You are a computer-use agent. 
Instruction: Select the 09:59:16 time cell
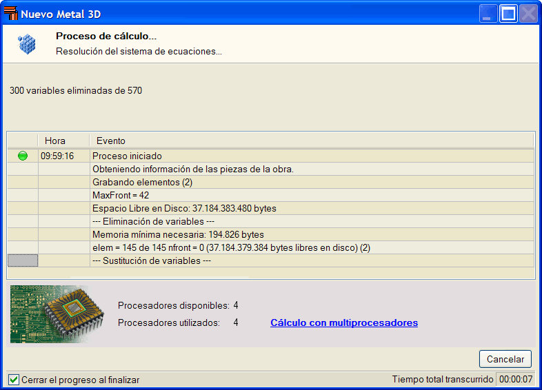(63, 156)
